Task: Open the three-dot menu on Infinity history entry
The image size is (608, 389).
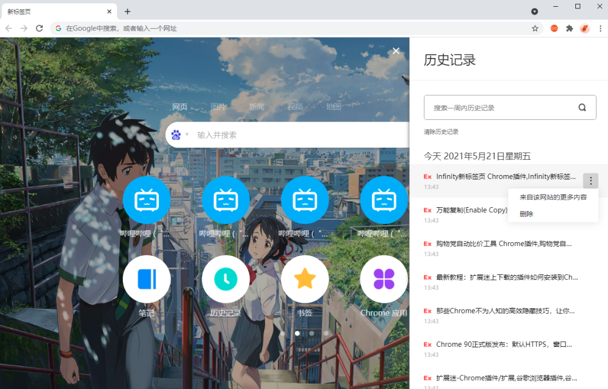Action: 590,181
